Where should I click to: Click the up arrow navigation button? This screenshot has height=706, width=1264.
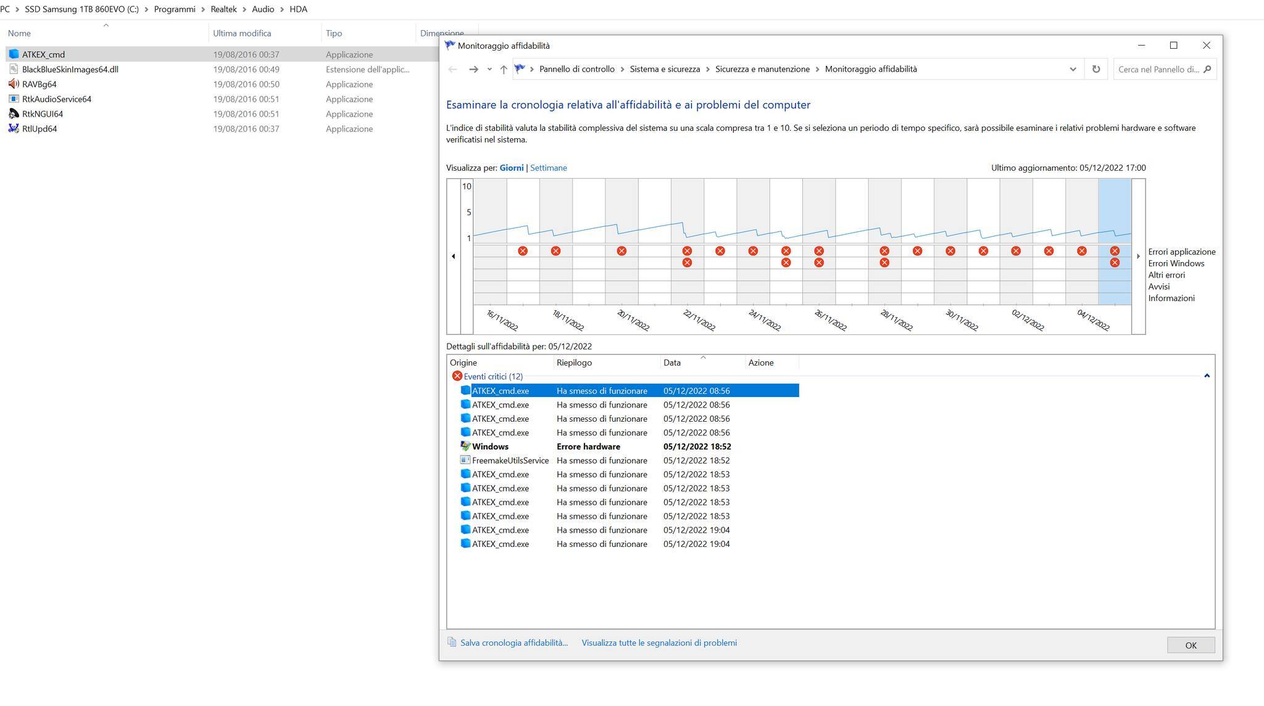pos(504,69)
